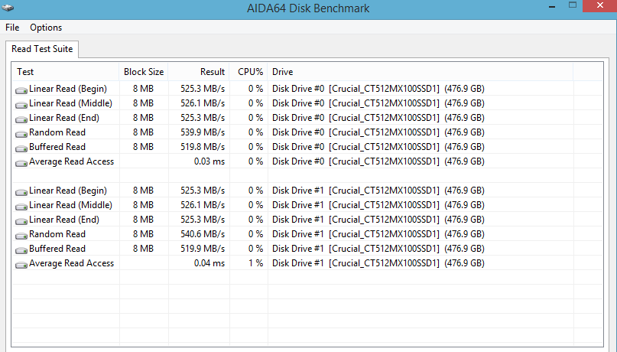Click drive icon for Disk #0 Linear Read (Begin)
This screenshot has width=617, height=352.
point(21,90)
